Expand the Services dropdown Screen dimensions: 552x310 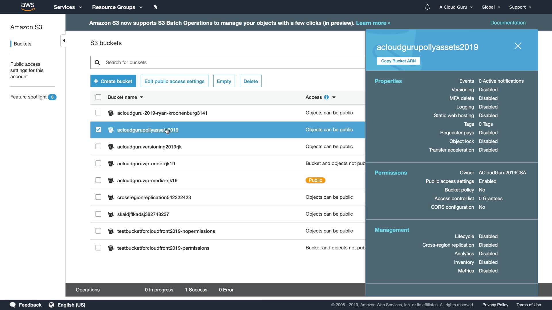68,7
